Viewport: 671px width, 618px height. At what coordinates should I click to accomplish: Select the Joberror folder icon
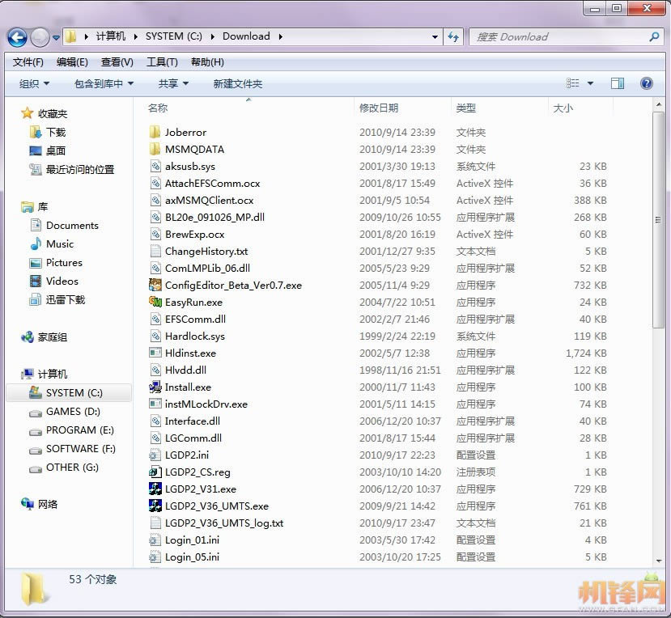point(156,132)
